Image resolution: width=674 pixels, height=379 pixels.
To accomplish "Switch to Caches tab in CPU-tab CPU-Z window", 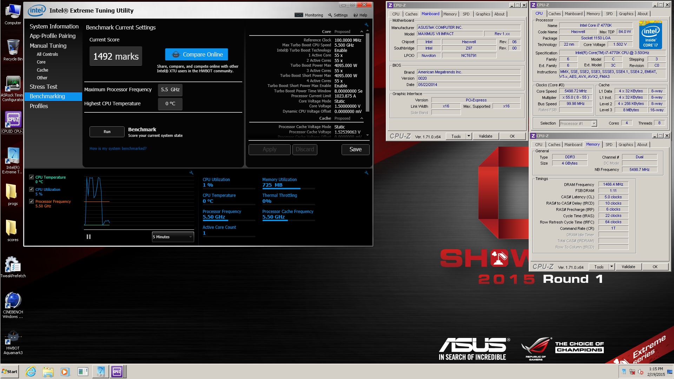I will [x=554, y=14].
